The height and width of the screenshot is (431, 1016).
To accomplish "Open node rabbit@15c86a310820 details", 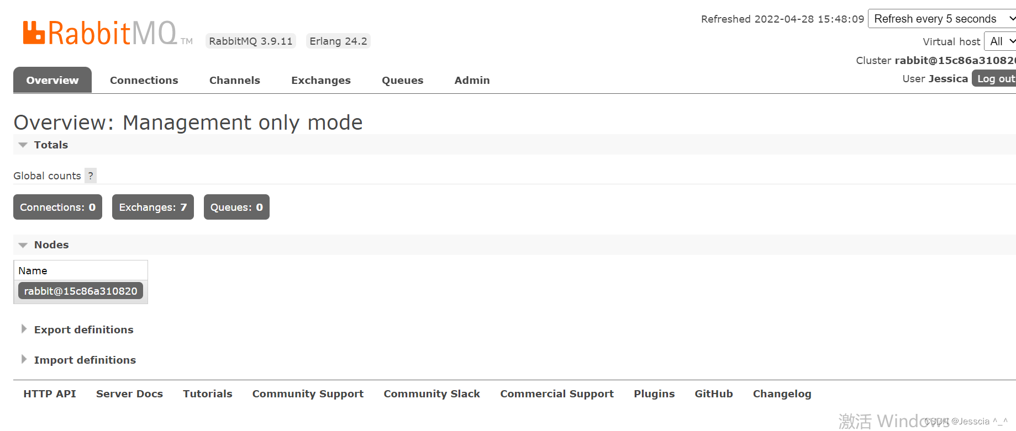I will (81, 291).
